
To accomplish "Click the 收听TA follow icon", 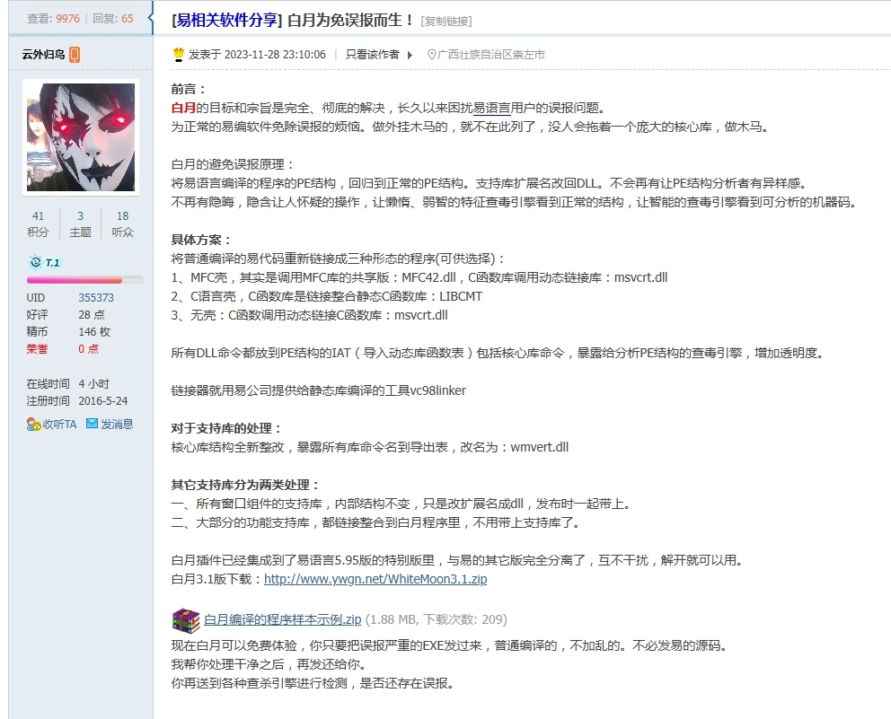I will point(33,424).
